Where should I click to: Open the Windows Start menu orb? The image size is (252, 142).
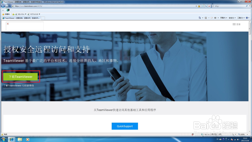pos(4,139)
